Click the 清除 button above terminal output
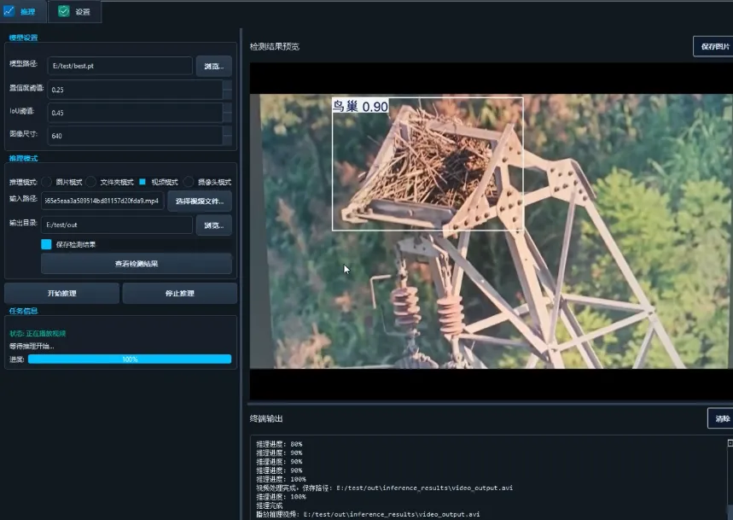 point(721,418)
